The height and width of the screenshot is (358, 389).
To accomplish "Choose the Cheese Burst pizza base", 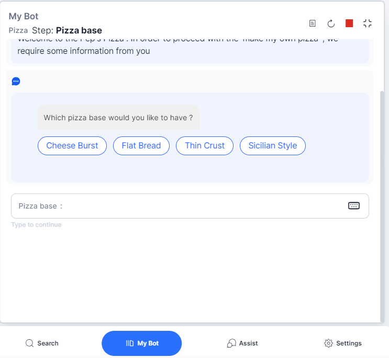I will pyautogui.click(x=72, y=146).
